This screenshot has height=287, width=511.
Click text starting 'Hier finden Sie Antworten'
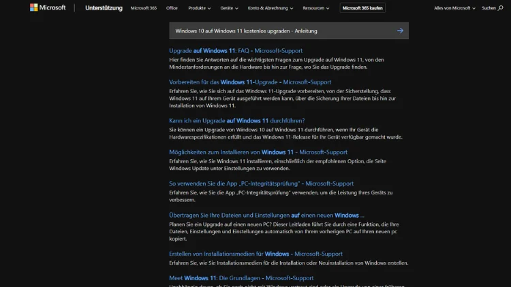coord(277,63)
